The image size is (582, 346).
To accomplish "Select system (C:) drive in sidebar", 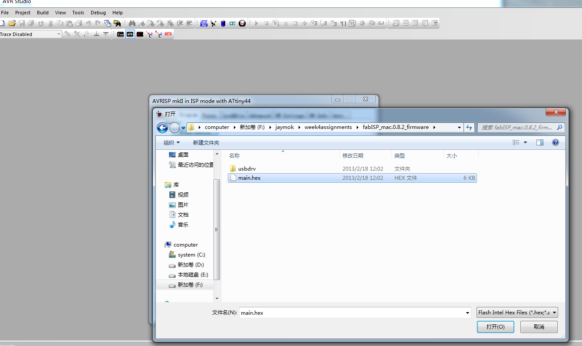I will tap(187, 255).
